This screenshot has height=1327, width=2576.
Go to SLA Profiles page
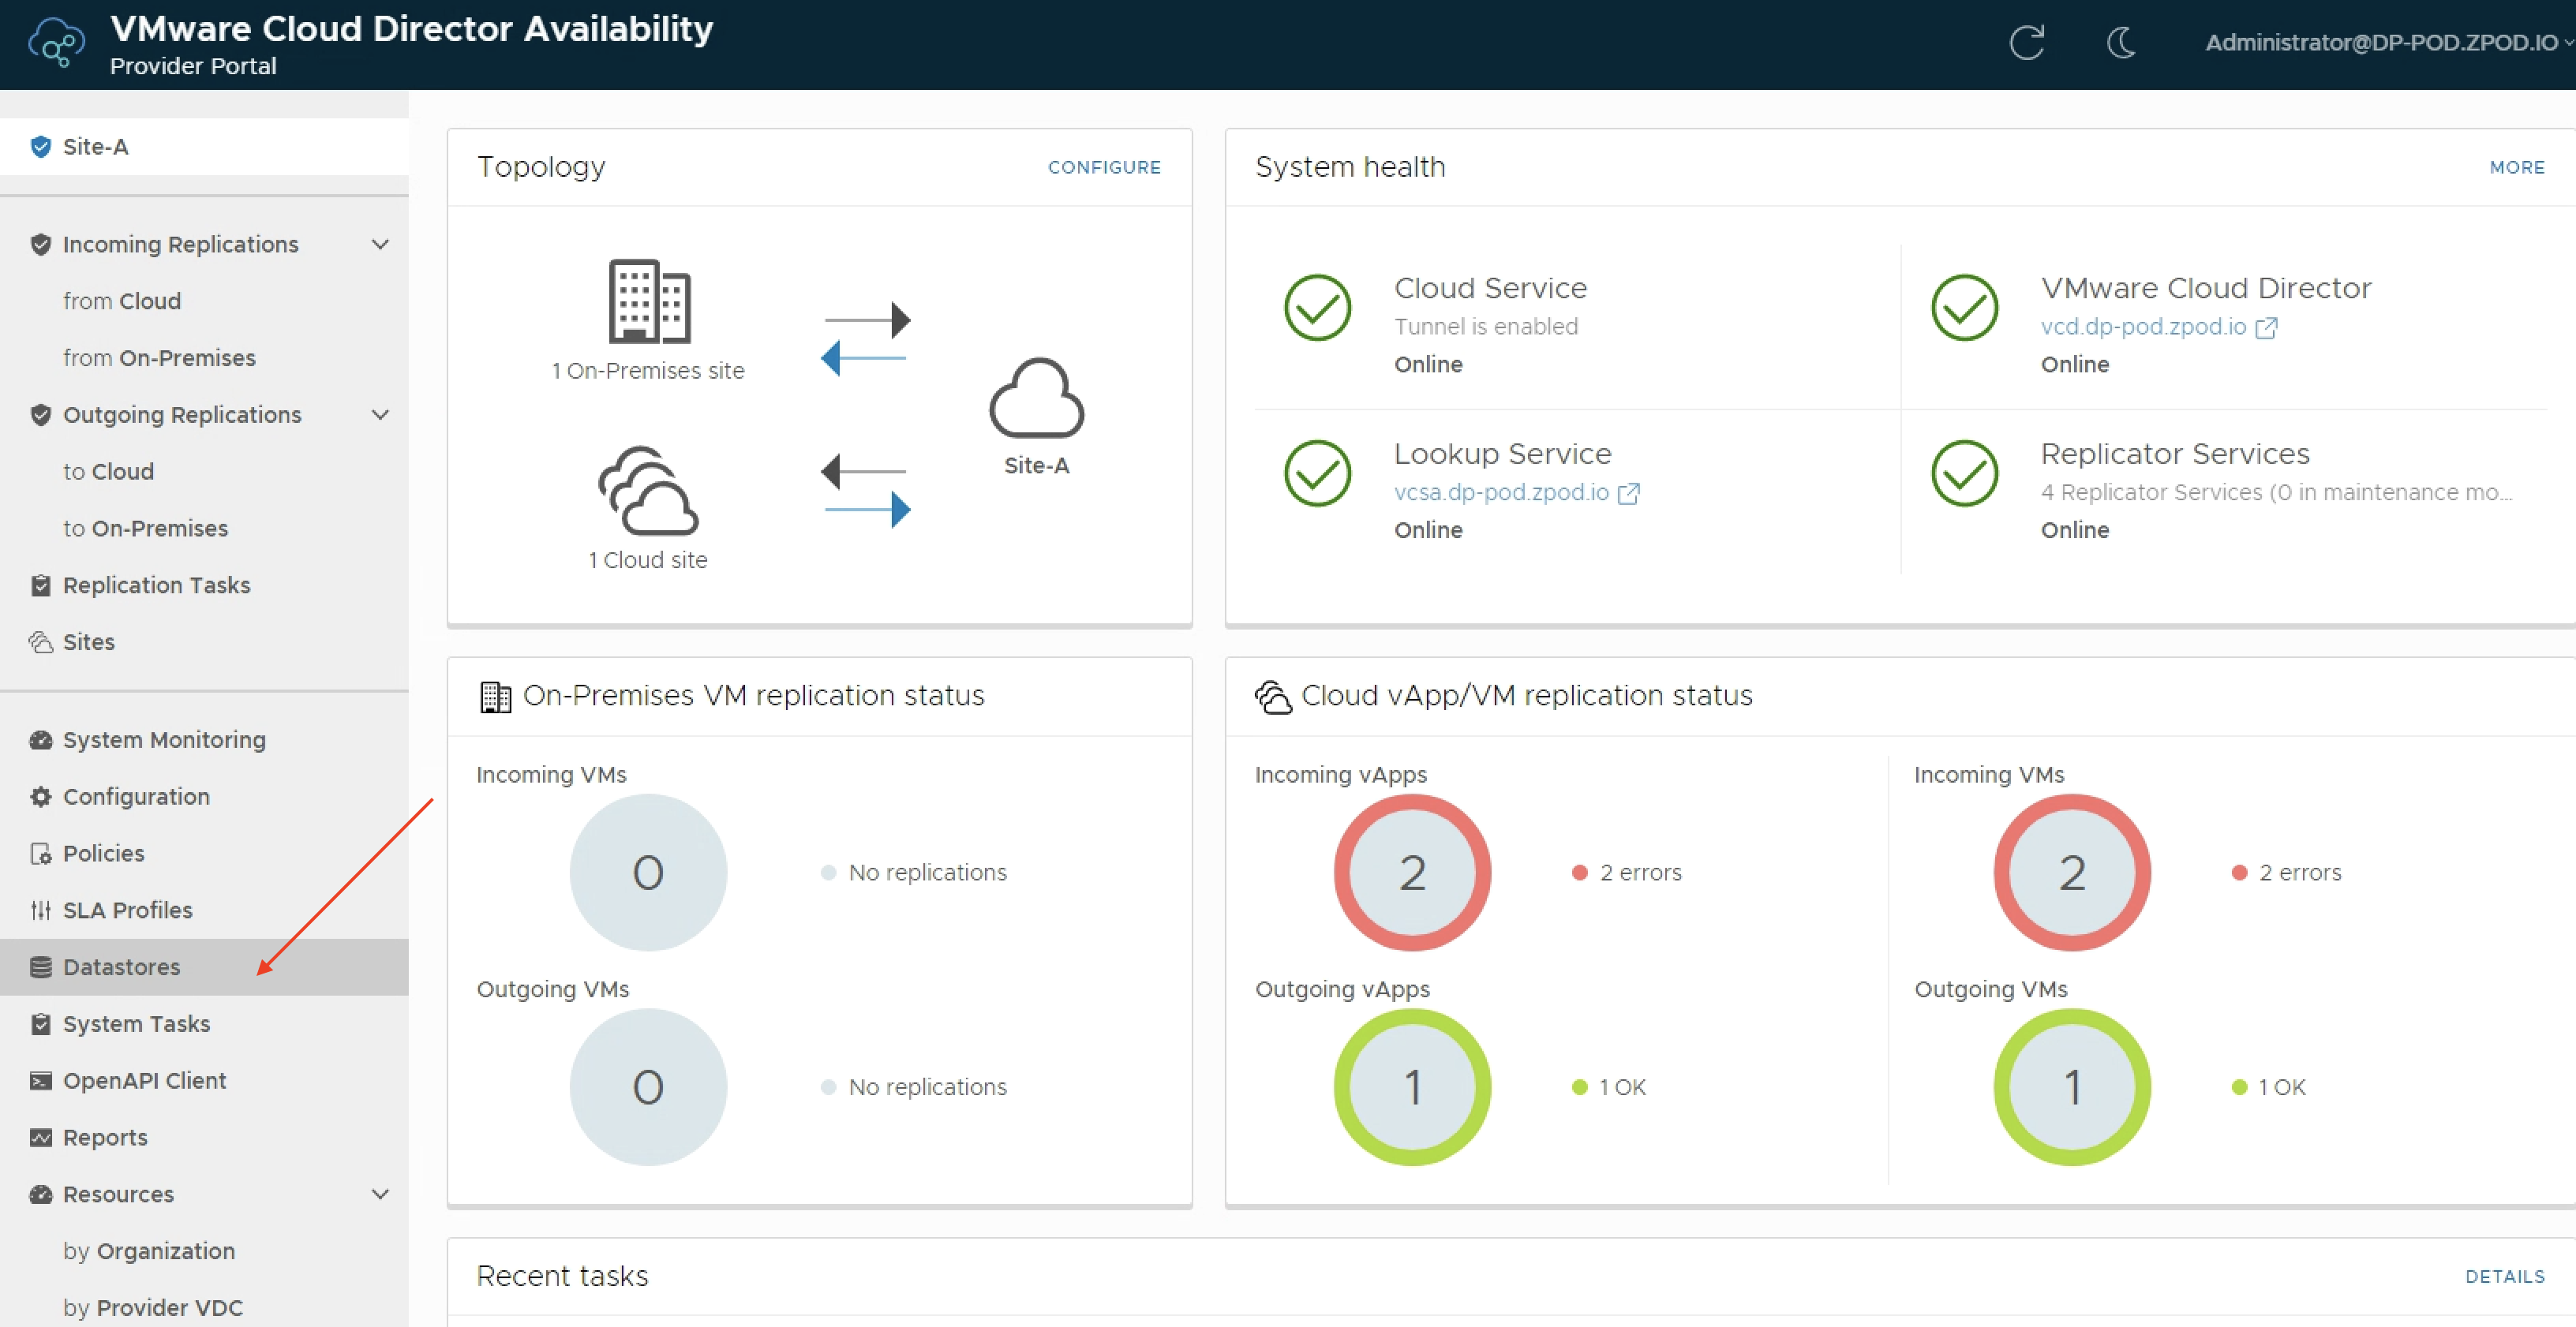coord(127,910)
